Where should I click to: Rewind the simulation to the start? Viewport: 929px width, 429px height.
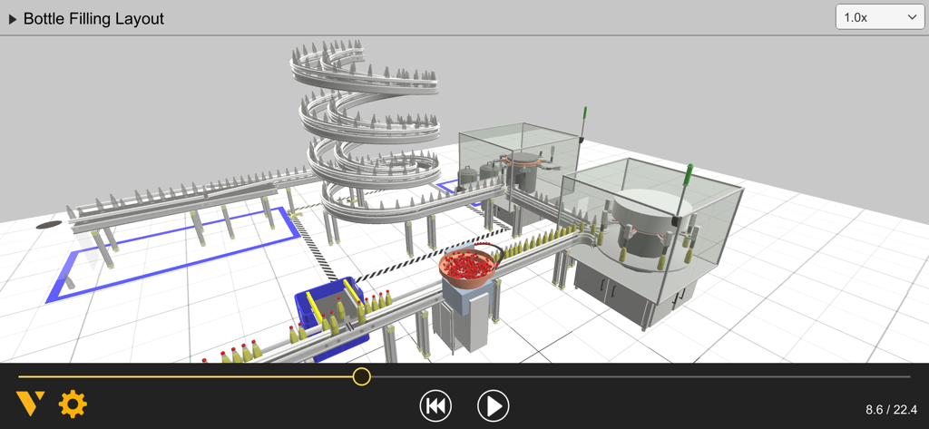(435, 406)
